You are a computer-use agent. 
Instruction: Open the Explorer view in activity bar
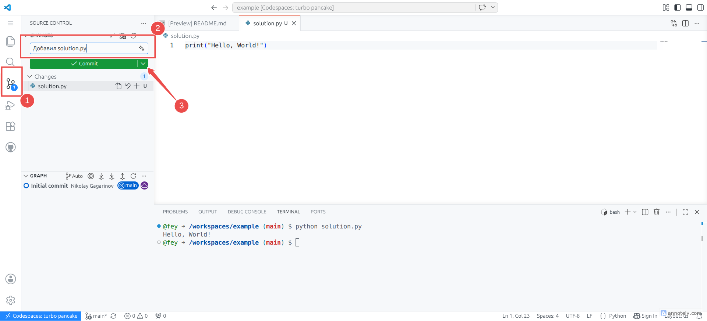[10, 41]
